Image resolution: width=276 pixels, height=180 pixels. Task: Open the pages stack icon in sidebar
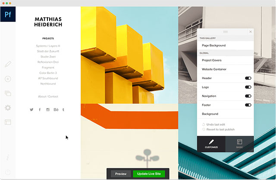click(8, 93)
